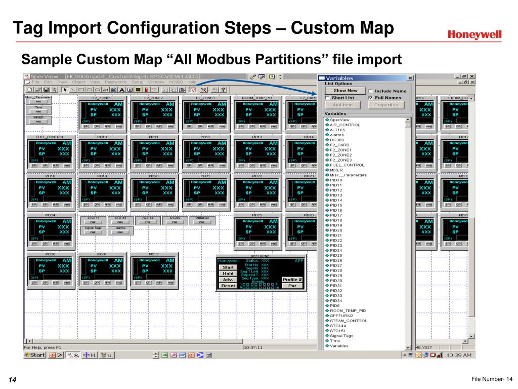Select F2_CARB in the variables list
Screen dimensions: 518x389
[339, 145]
